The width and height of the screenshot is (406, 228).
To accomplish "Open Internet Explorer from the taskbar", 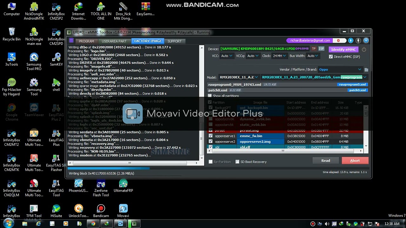I will tap(38, 224).
